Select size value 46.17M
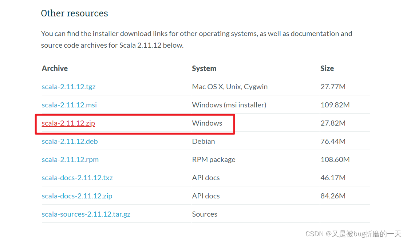The height and width of the screenshot is (241, 407). click(333, 178)
